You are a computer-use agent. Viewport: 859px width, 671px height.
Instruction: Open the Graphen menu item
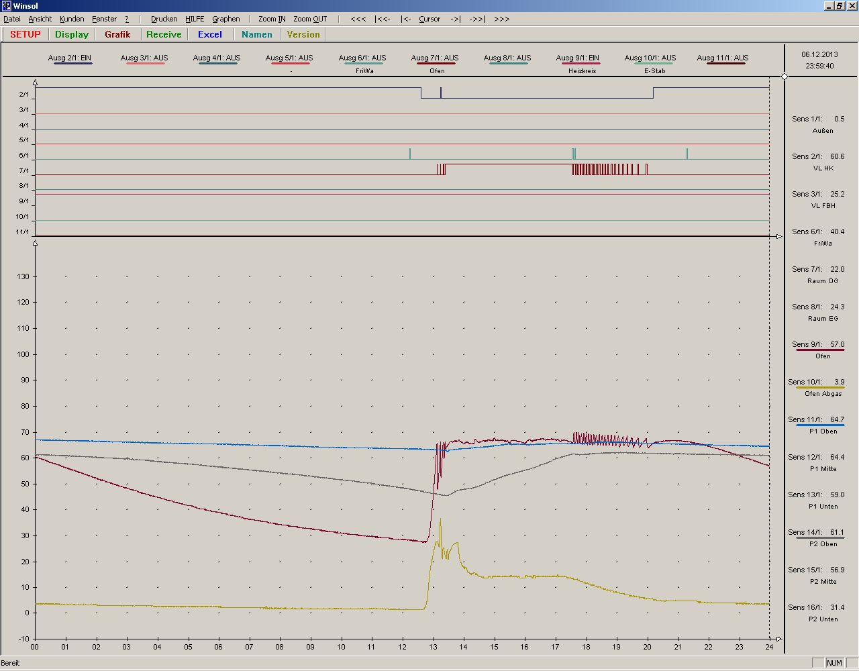point(225,19)
